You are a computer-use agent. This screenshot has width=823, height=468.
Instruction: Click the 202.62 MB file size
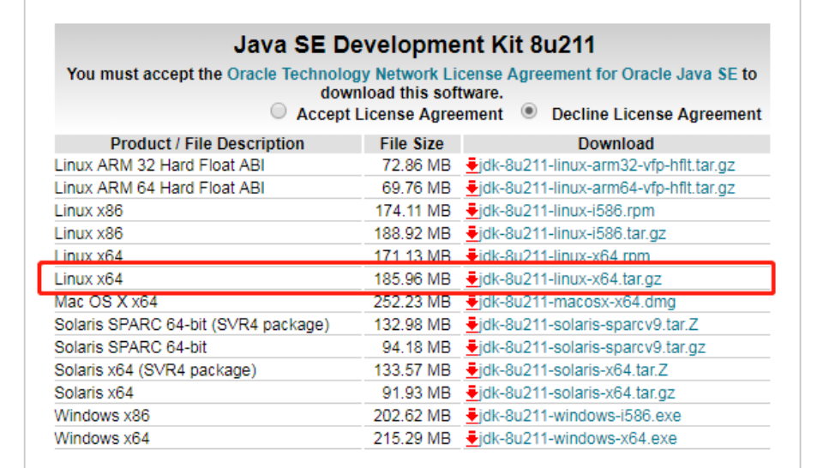[x=412, y=416]
